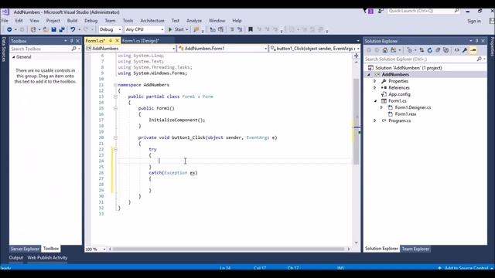Open the File menu
The width and height of the screenshot is (495, 278).
5,21
